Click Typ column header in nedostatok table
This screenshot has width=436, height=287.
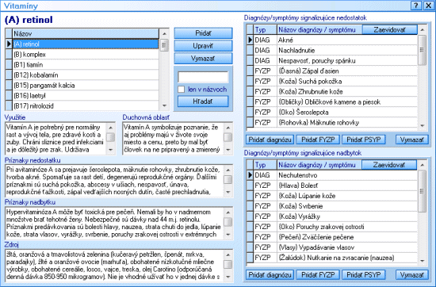[x=265, y=30]
